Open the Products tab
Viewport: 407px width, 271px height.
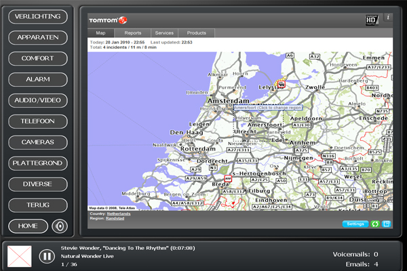(x=197, y=33)
